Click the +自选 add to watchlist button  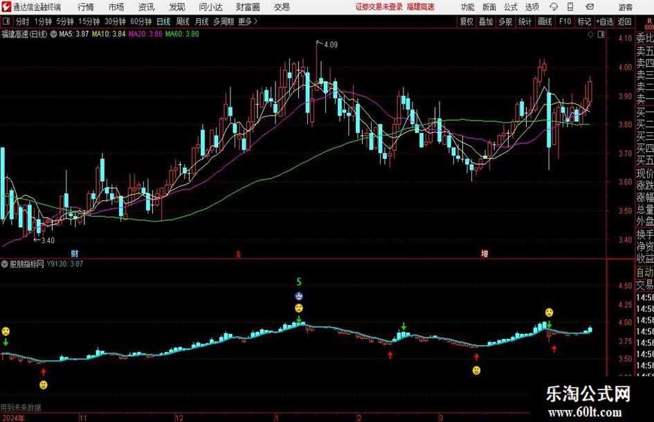605,21
